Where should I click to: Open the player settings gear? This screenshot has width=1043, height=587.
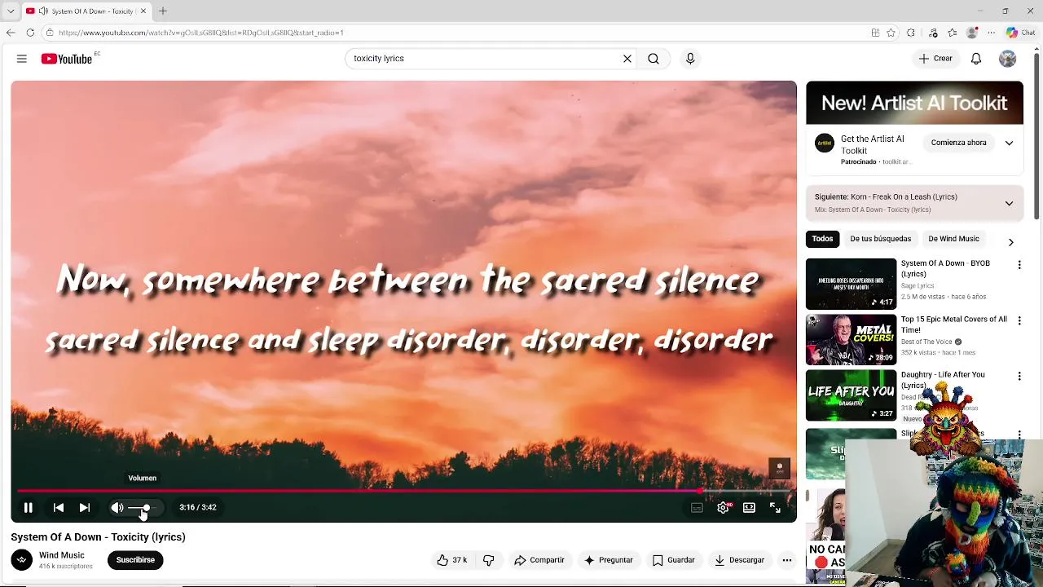(723, 507)
